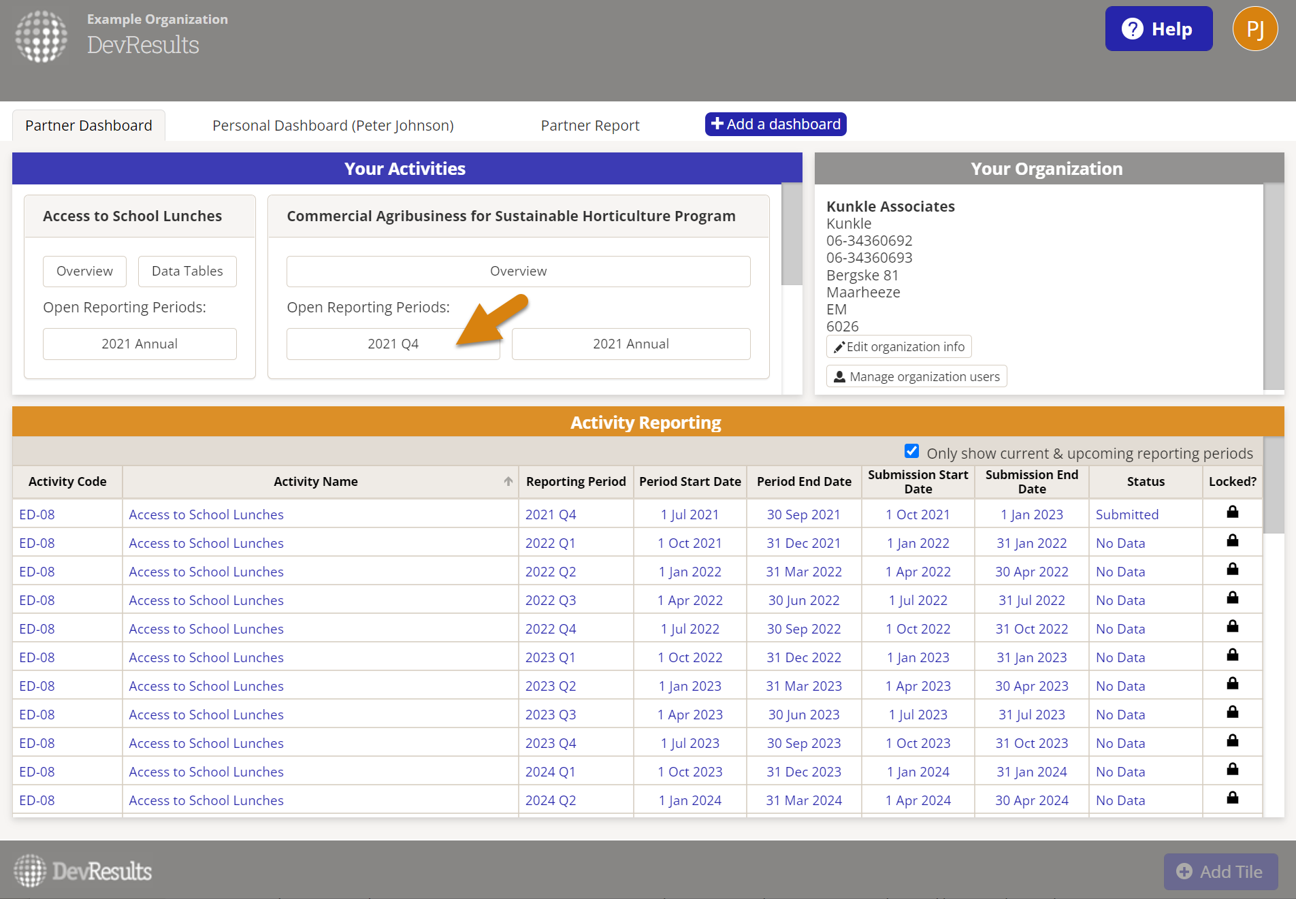The width and height of the screenshot is (1296, 899).
Task: Open 2021 Q4 period for Agribusiness program
Action: [x=393, y=344]
